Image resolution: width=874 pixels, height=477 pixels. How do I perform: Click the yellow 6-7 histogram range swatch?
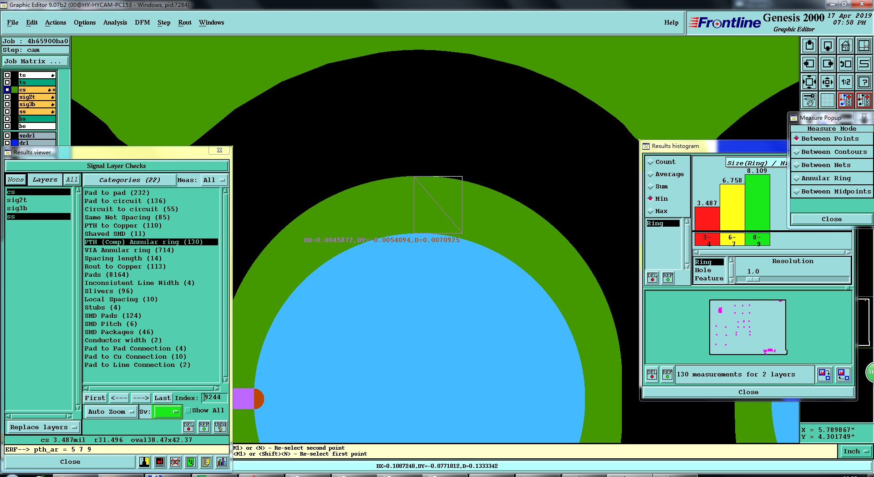pos(732,239)
